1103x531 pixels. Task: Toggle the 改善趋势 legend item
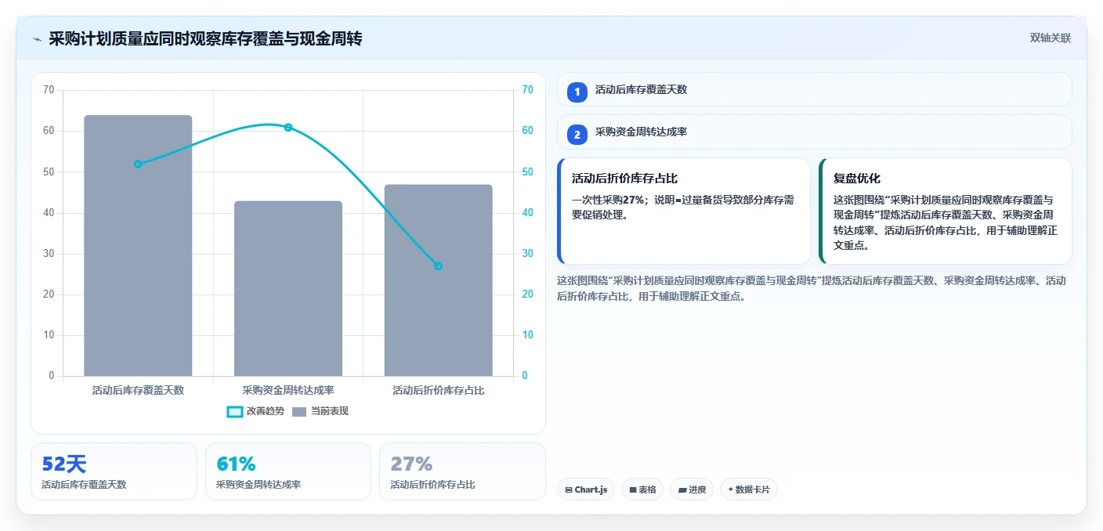click(255, 411)
